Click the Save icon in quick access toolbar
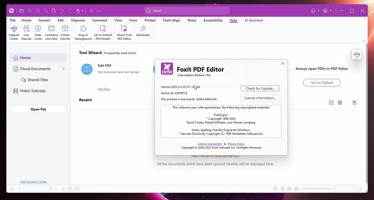 tap(30, 11)
